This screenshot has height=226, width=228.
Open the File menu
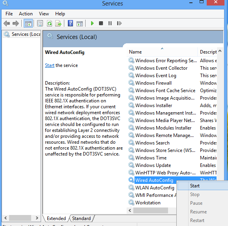[9, 14]
